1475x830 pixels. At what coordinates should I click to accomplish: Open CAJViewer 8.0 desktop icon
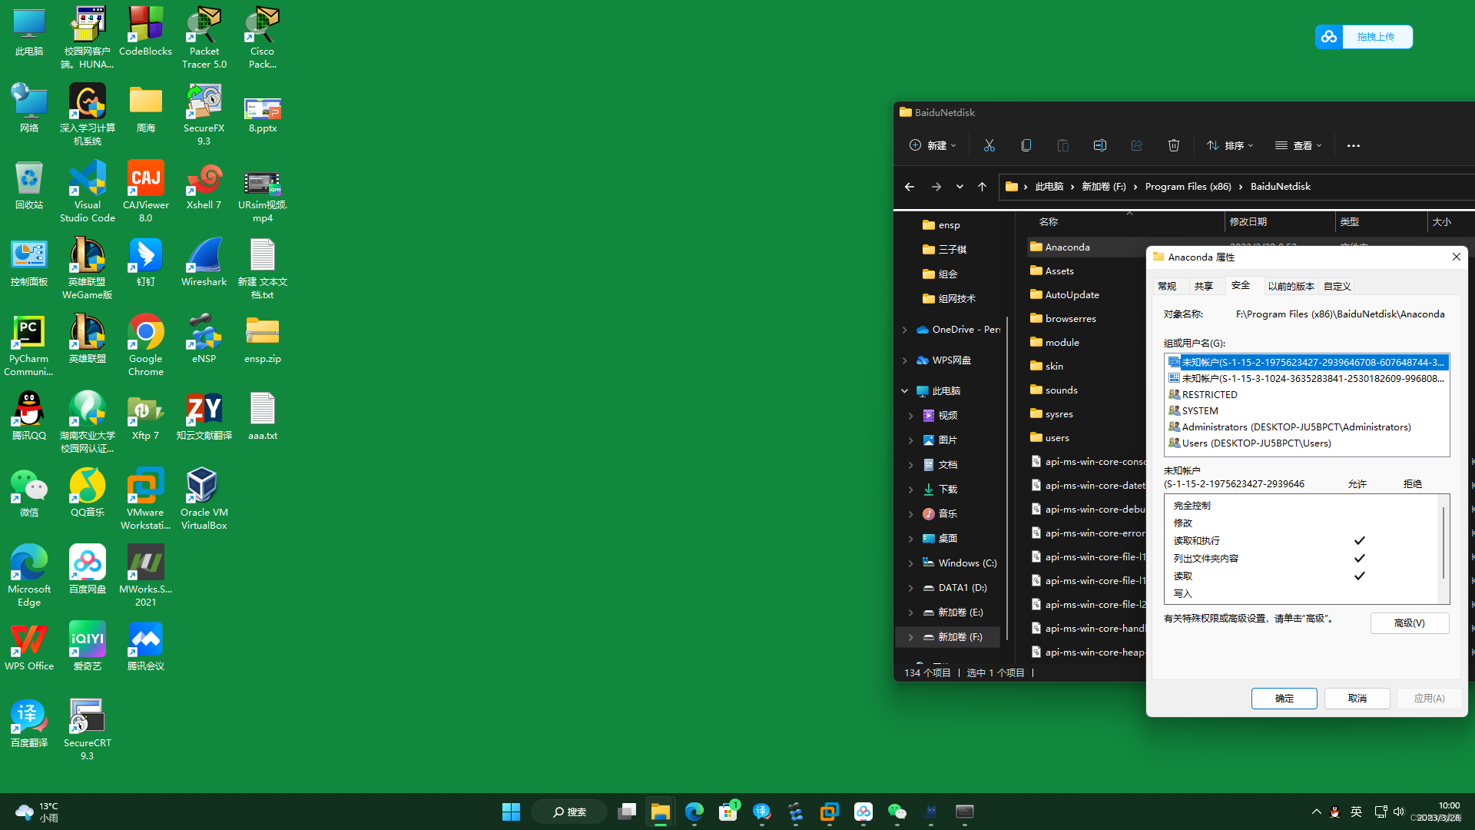click(145, 191)
